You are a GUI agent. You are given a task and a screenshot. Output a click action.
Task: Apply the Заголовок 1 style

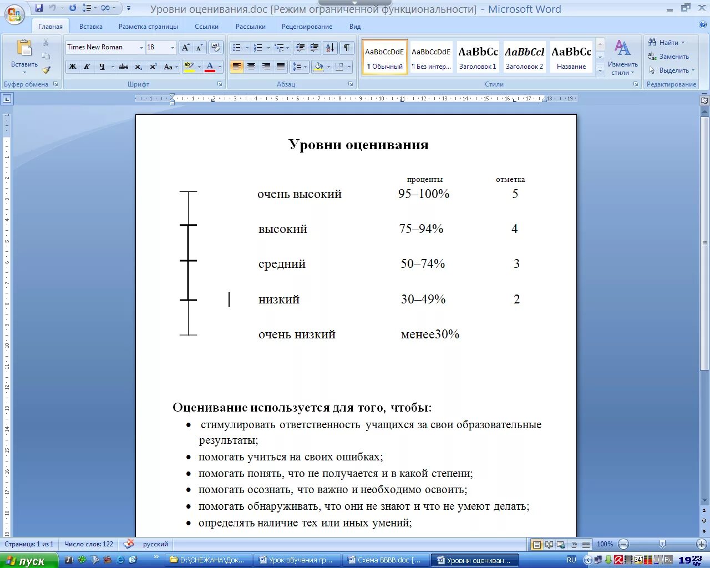(x=478, y=57)
